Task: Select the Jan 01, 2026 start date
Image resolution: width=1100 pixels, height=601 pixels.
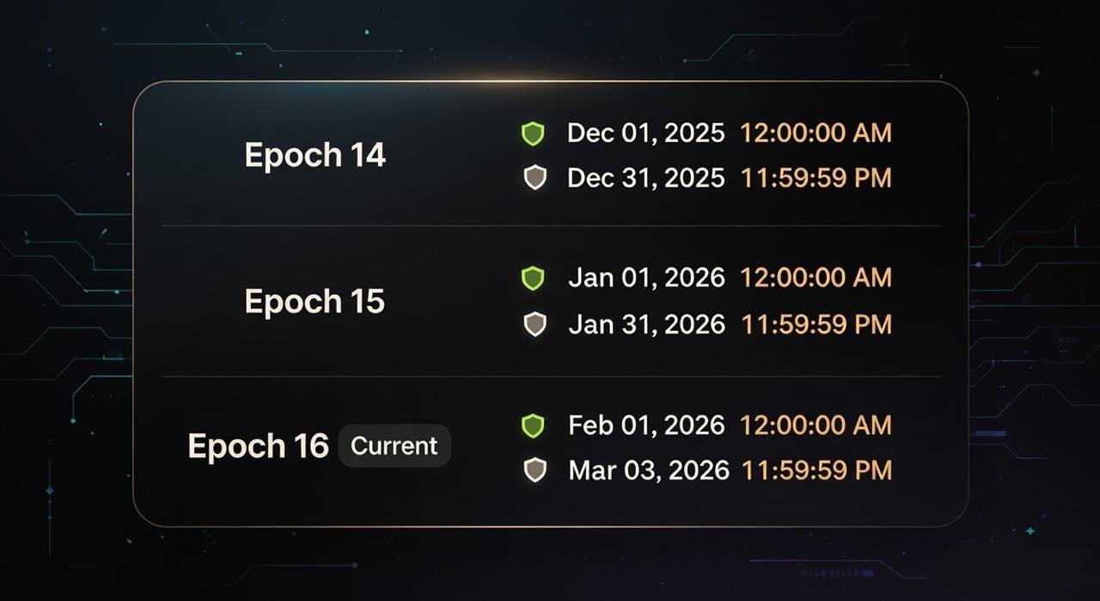Action: pos(646,278)
